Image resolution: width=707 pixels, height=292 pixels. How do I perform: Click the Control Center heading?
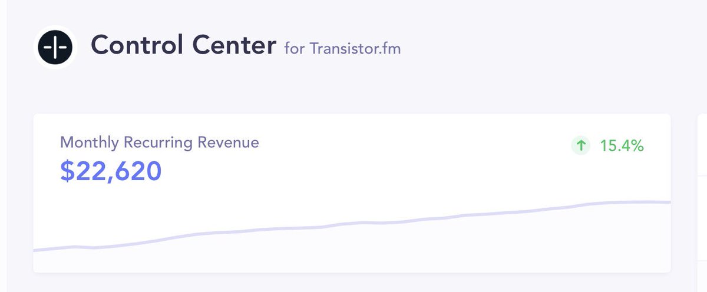183,46
